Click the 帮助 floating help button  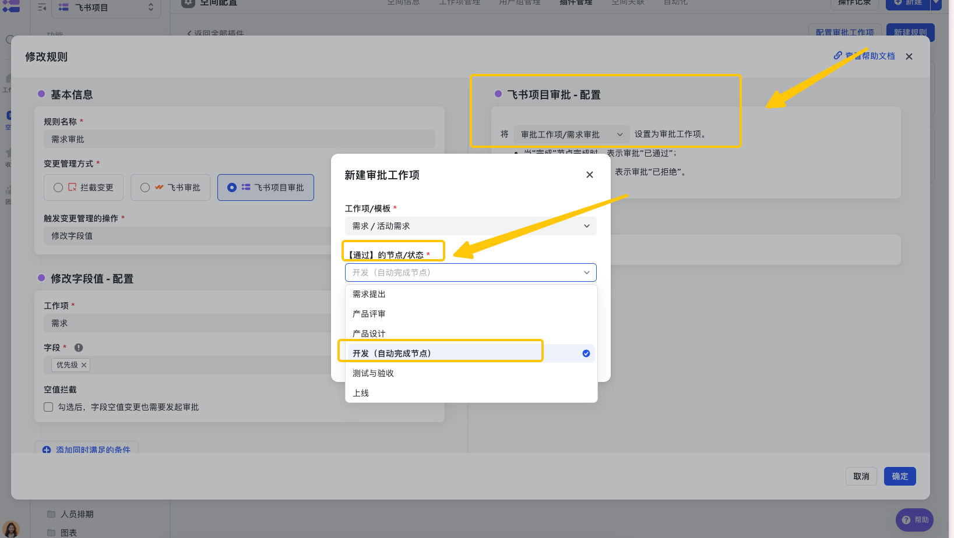tap(915, 520)
